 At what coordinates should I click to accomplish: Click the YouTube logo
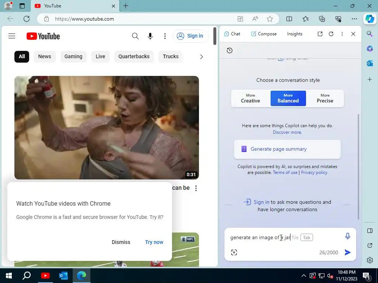[43, 36]
